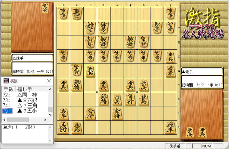
Task: Select the sente rook piece 飛車
Action: click(170, 128)
